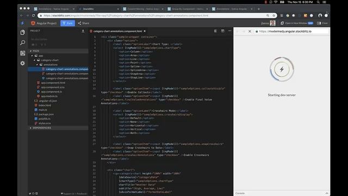Stop loading the preview with X icon
Viewport: 348px width, 196px height.
coord(250,32)
